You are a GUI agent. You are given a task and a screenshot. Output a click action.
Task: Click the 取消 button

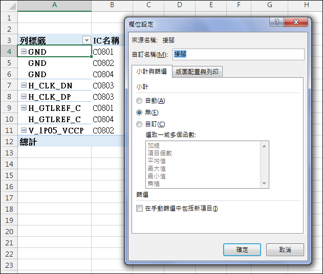285,250
